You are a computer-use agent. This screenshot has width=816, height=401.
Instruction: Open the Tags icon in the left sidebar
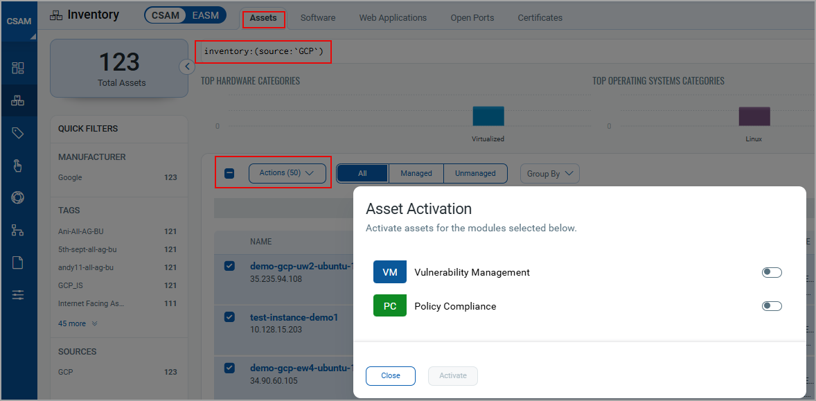point(18,133)
